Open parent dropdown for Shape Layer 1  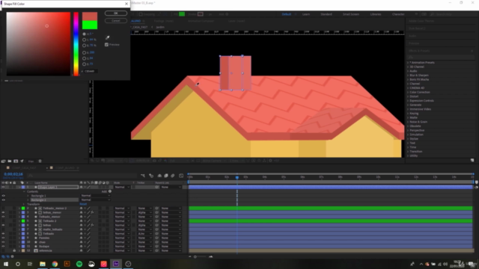click(x=171, y=187)
